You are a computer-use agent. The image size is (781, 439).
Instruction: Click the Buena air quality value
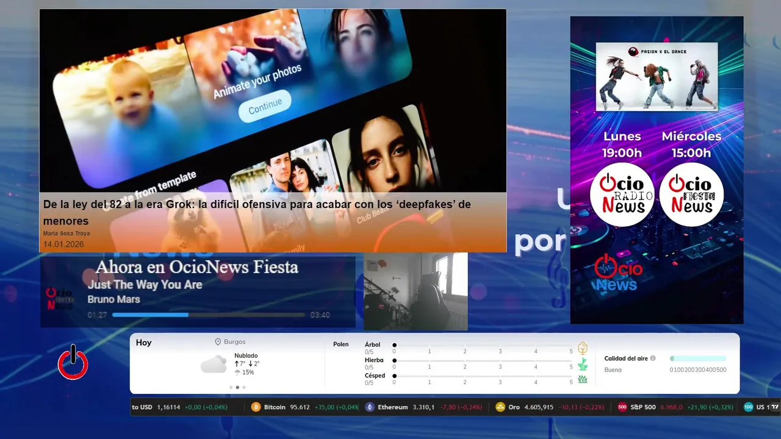click(613, 370)
